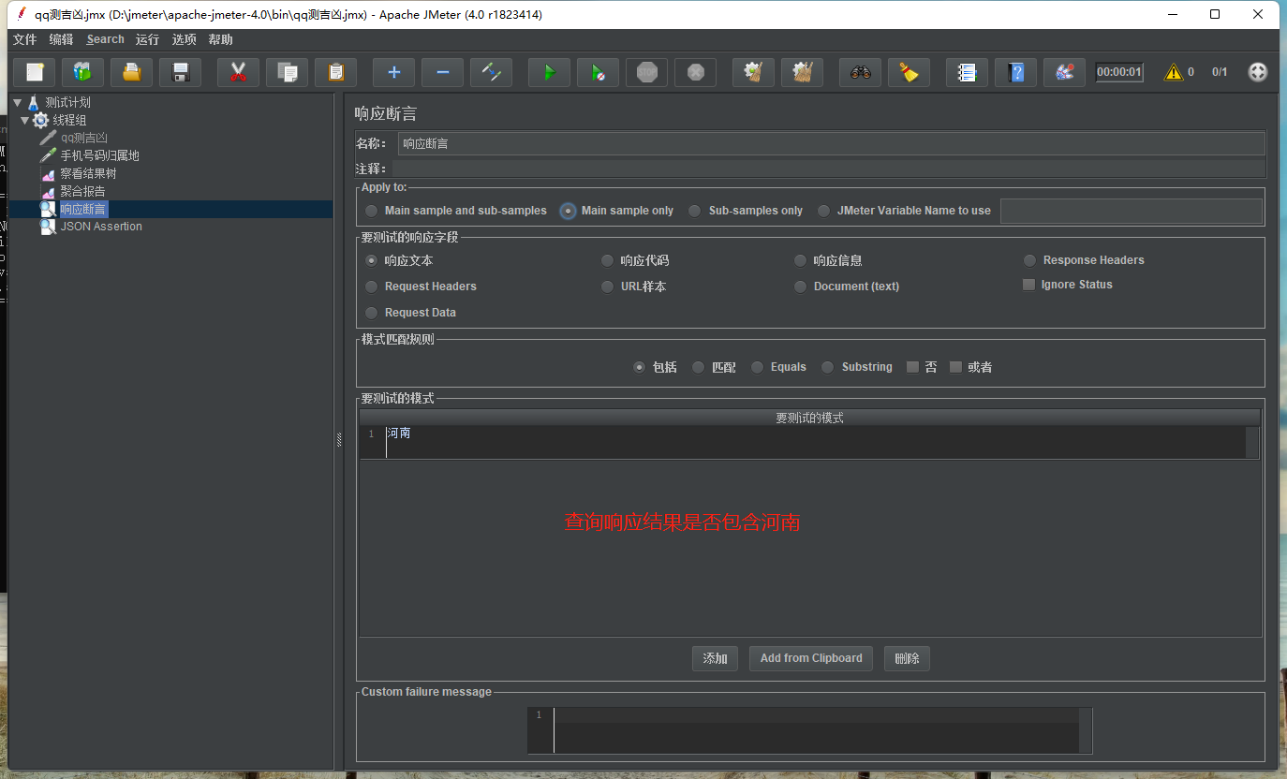Select Main sample and sub-samples option
Viewport: 1287px width, 779px height.
coord(456,211)
